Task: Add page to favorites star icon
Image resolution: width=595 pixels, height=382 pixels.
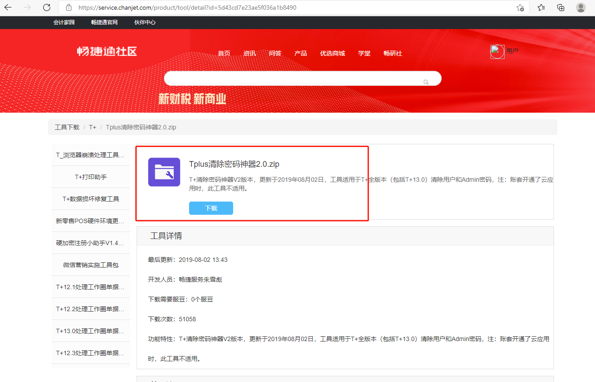Action: point(520,7)
